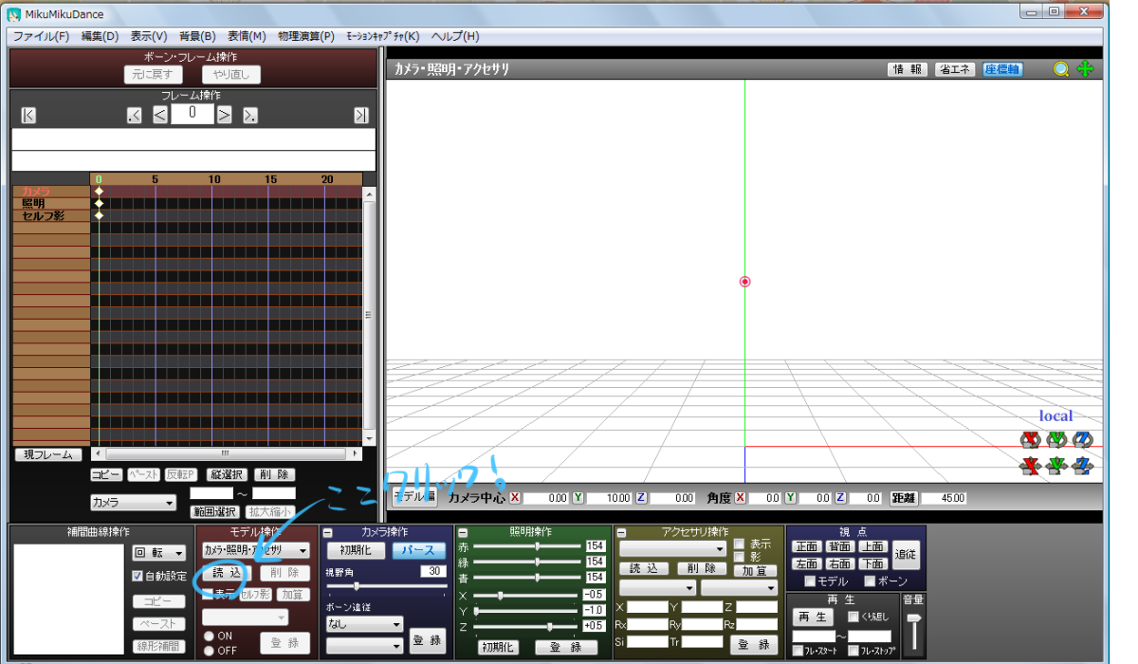1138x664 pixels.
Task: Click the 音量 volume slider
Action: [913, 630]
